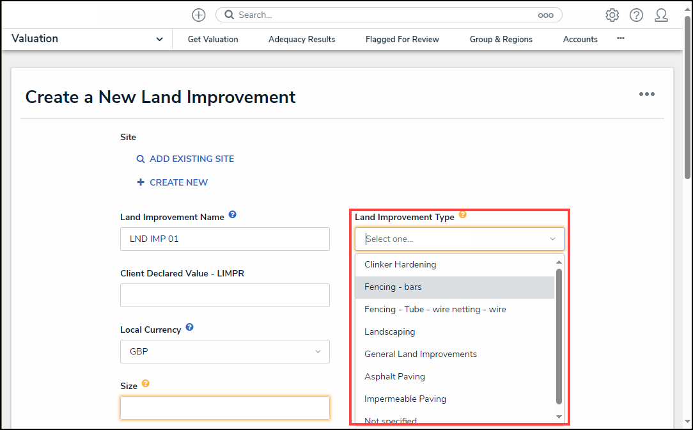Pick Asphalt Paving option
The width and height of the screenshot is (693, 430).
coord(455,376)
